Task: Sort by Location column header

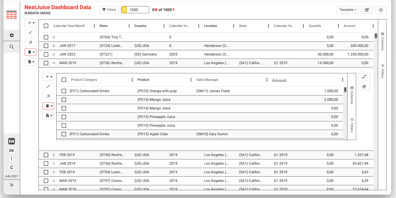Action: (x=211, y=26)
